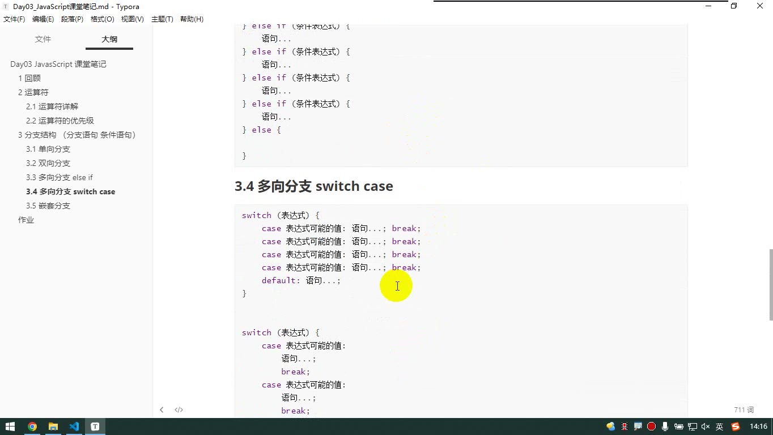The width and height of the screenshot is (773, 435).
Task: Click the red stop recording tray icon
Action: pos(651,427)
